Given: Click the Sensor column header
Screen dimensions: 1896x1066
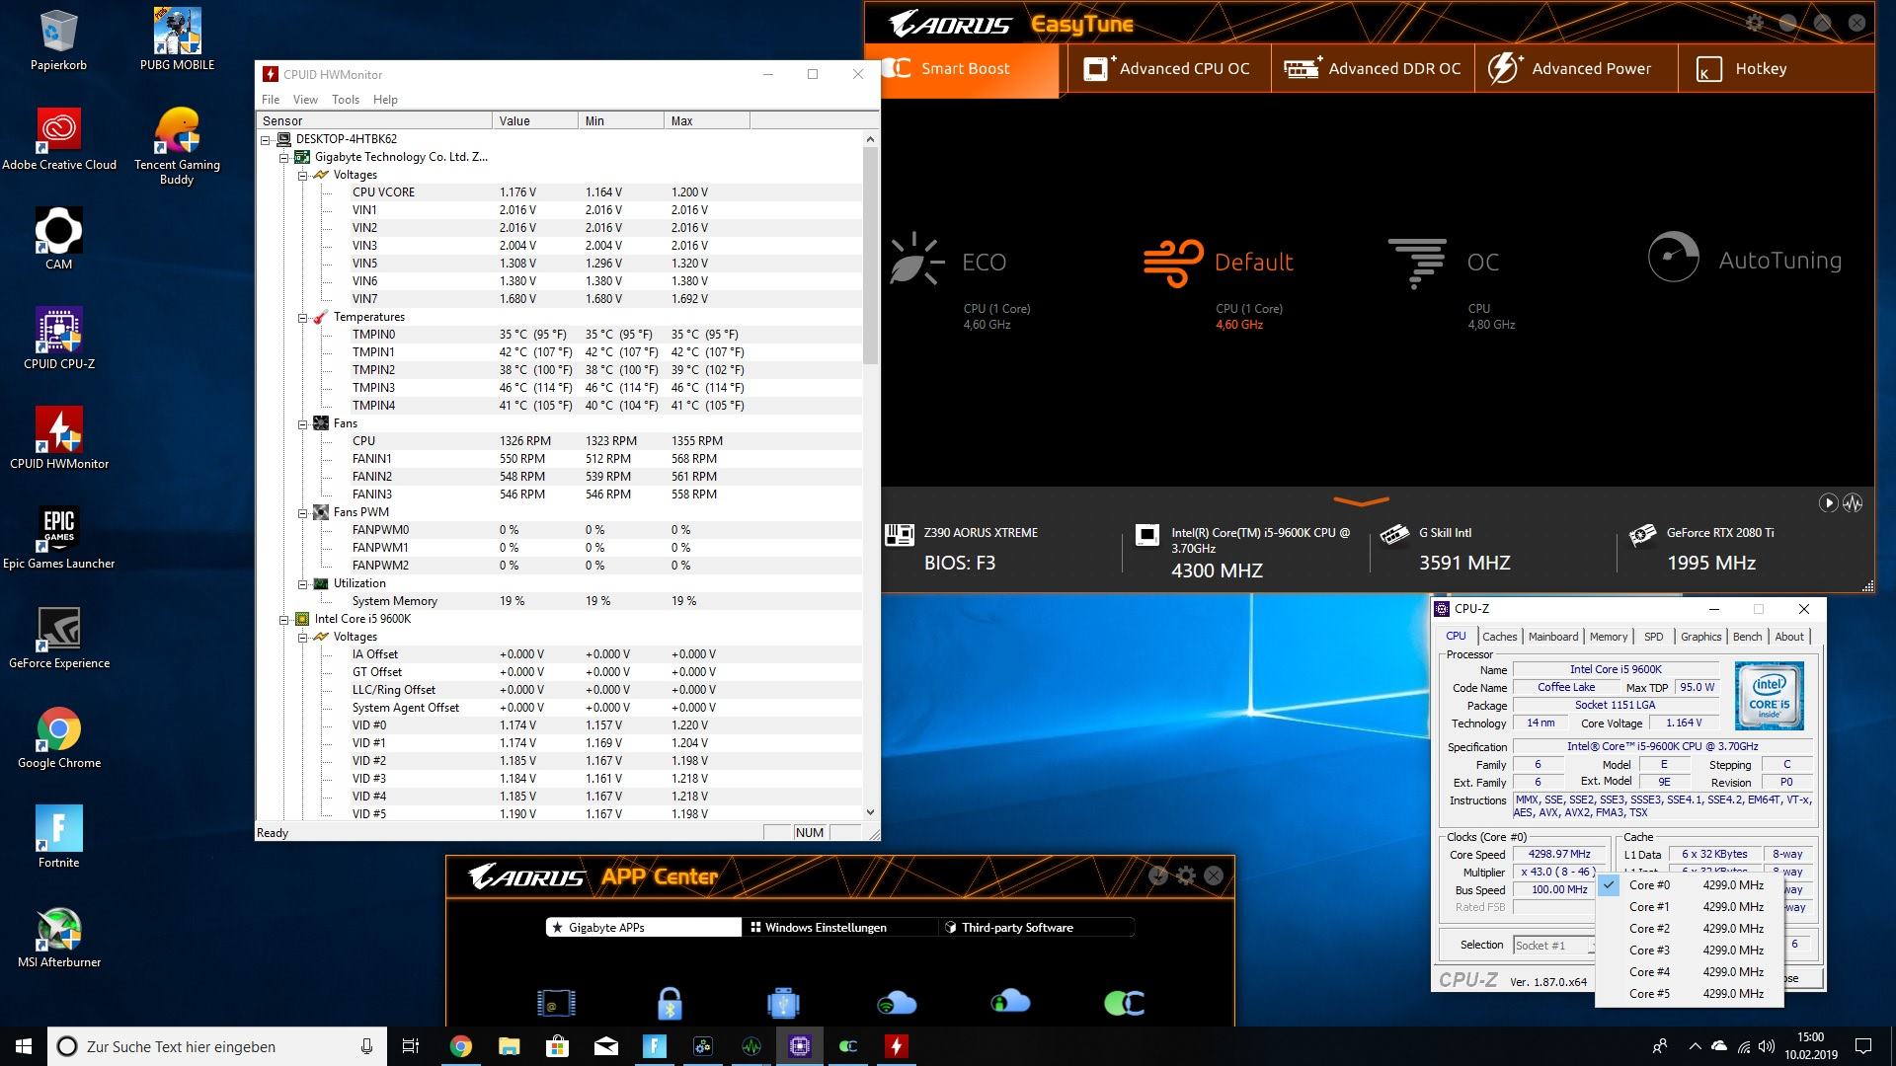Looking at the screenshot, I should pyautogui.click(x=374, y=120).
